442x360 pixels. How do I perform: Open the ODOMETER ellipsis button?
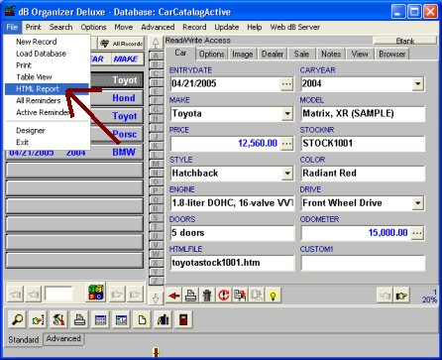(417, 233)
